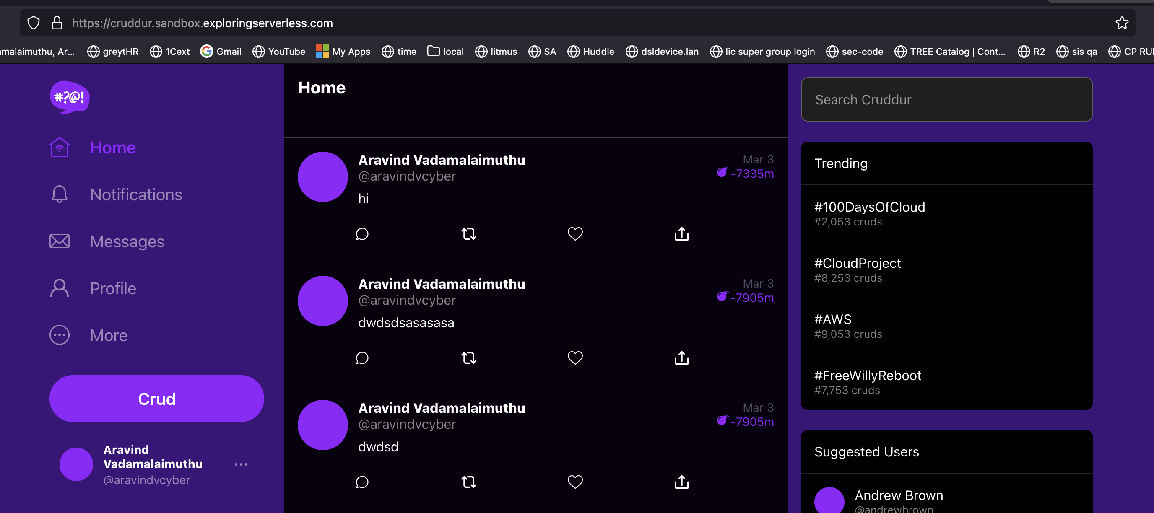Open Messages via the envelope icon

(59, 241)
